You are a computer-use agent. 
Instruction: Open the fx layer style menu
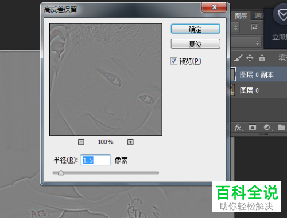239,128
